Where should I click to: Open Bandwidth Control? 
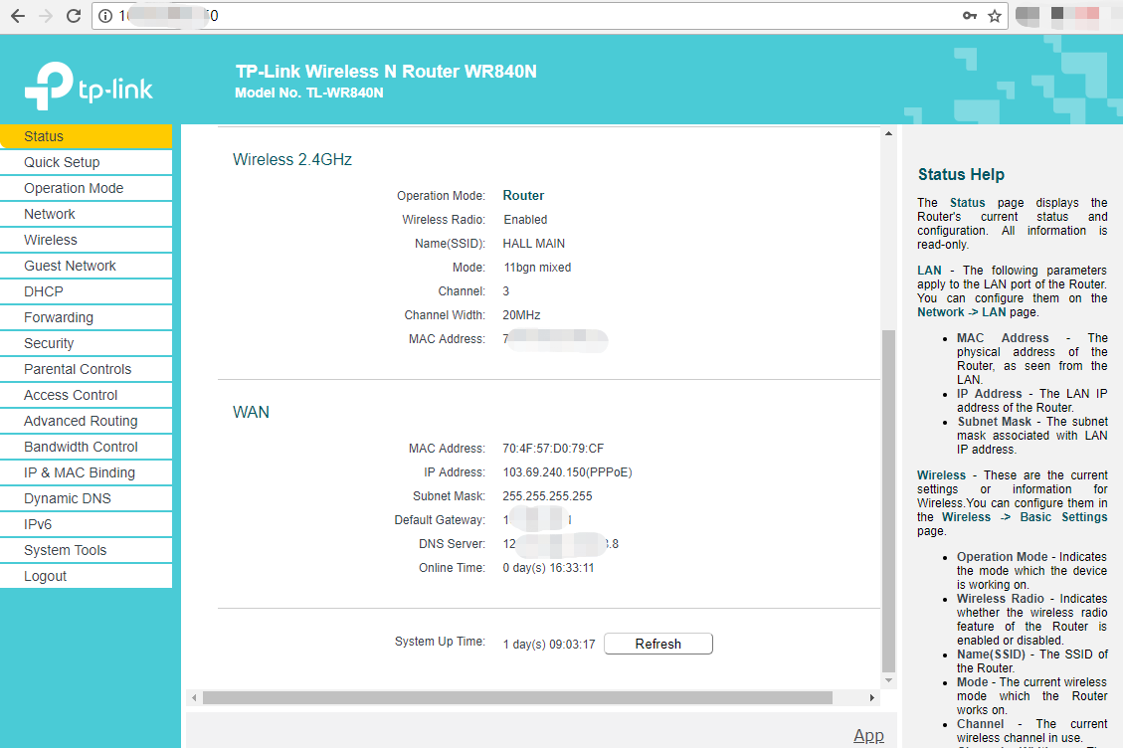pyautogui.click(x=86, y=447)
